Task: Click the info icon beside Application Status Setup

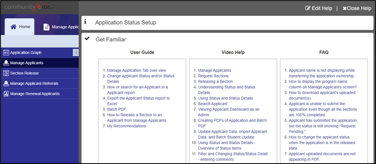Action: 85,22
